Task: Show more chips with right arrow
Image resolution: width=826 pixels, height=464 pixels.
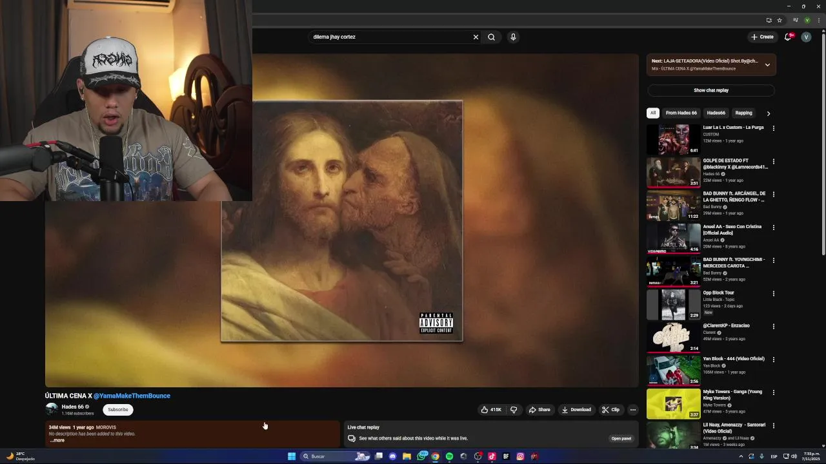Action: point(768,113)
